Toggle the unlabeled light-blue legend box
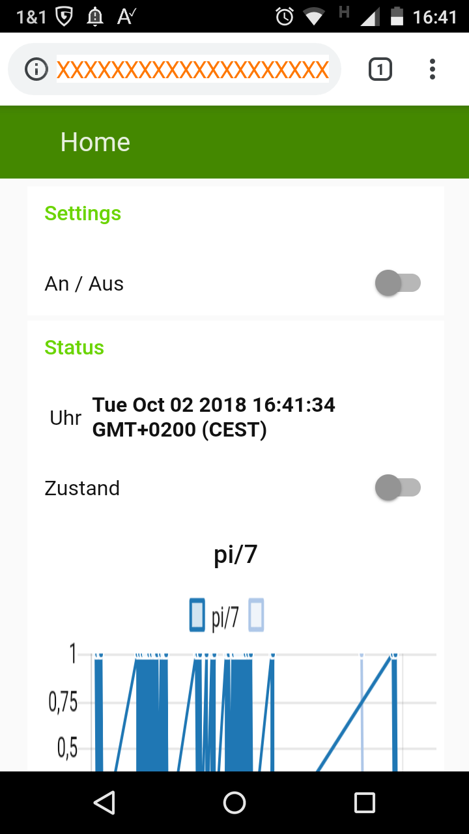The height and width of the screenshot is (834, 469). tap(256, 615)
